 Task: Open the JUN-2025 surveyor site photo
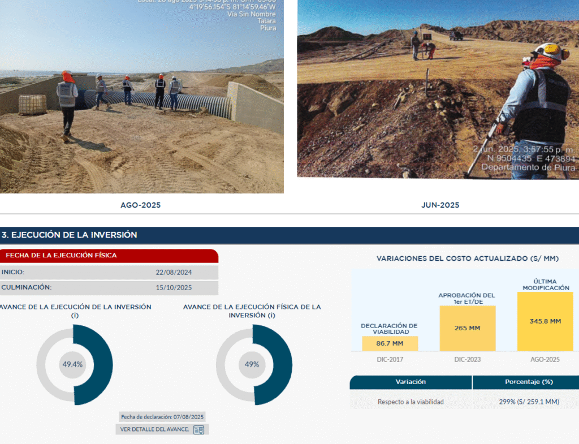[438, 89]
